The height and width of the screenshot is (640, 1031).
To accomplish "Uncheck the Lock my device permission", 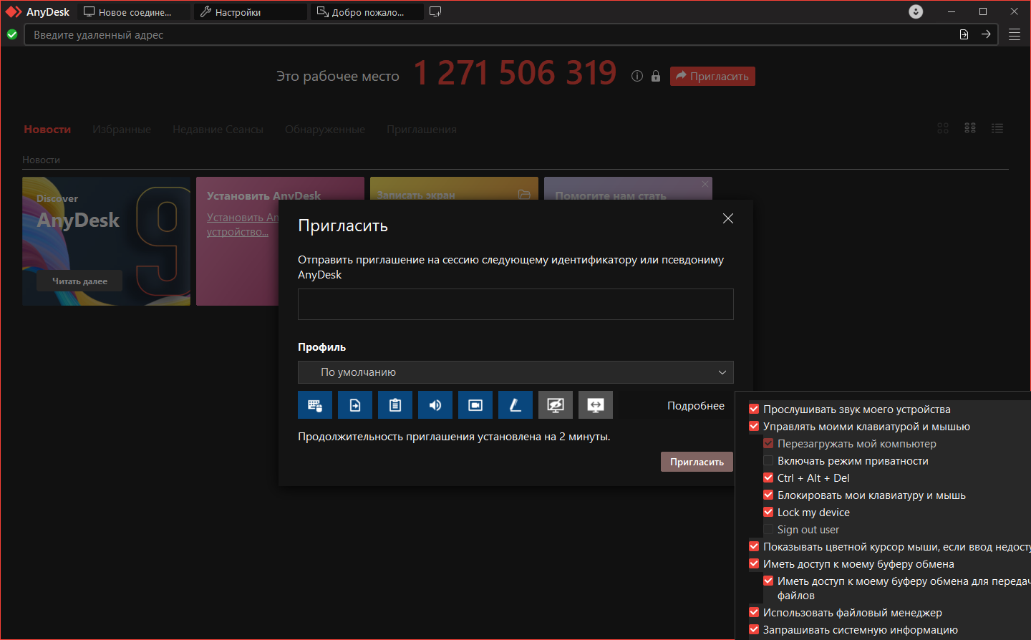I will click(768, 512).
